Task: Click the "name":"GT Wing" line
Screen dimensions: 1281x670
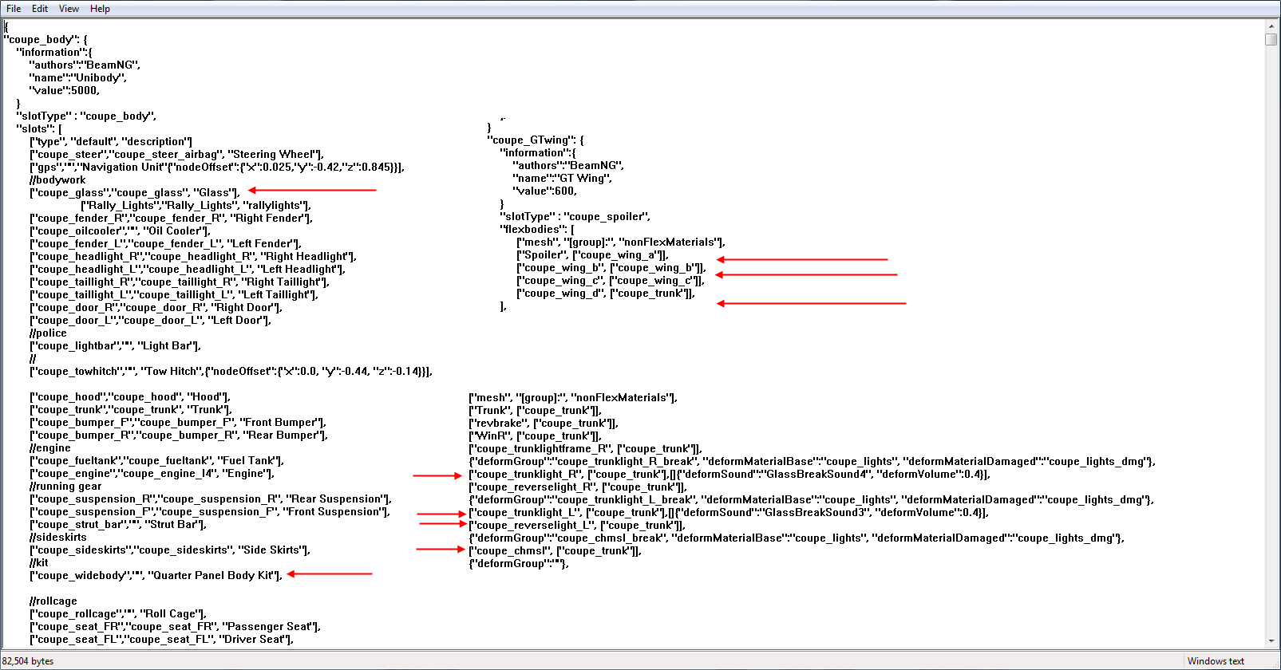Action: 562,178
